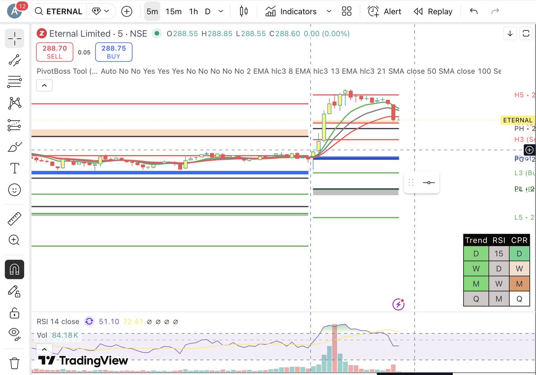Screen dimensions: 536x375
Task: Start bar Replay mode
Action: [433, 11]
